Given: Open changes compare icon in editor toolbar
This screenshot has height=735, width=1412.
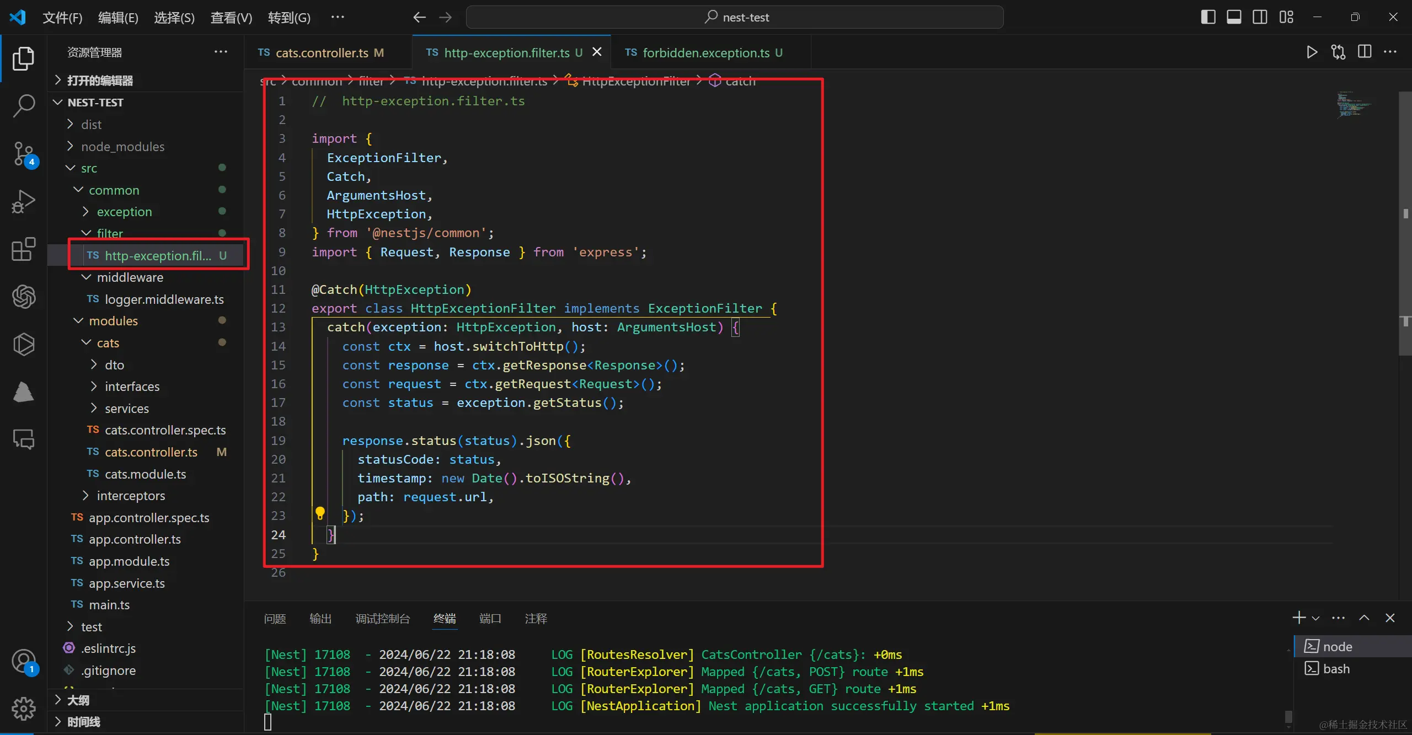Looking at the screenshot, I should [x=1338, y=52].
